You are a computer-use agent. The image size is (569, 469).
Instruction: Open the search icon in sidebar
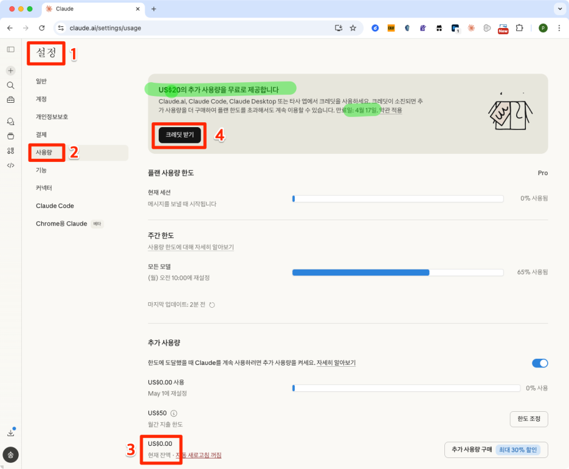pyautogui.click(x=10, y=85)
